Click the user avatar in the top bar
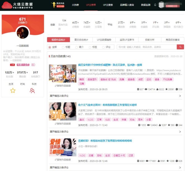 pyautogui.click(x=161, y=5)
